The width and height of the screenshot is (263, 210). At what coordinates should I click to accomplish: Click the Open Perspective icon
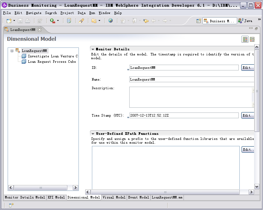point(199,21)
